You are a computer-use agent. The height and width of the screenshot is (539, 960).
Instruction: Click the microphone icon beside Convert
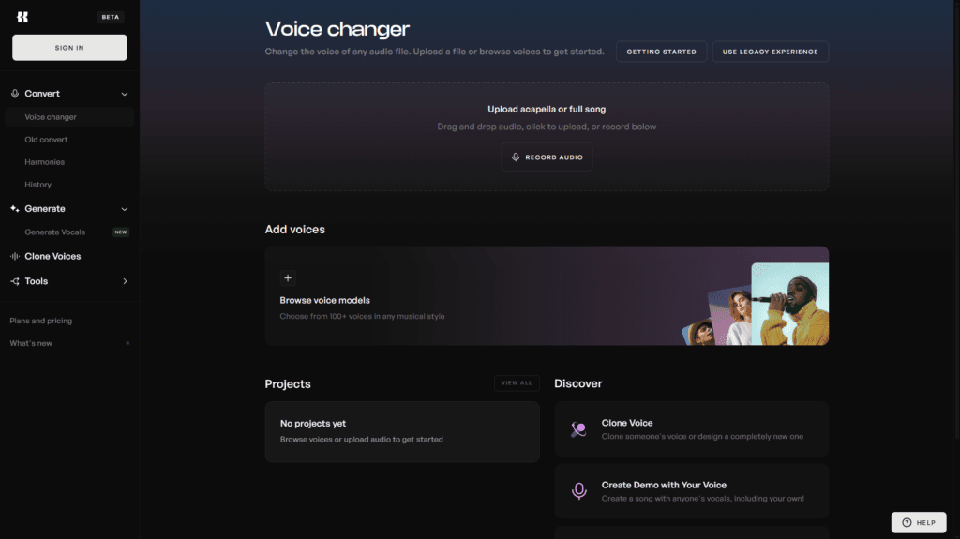tap(15, 94)
